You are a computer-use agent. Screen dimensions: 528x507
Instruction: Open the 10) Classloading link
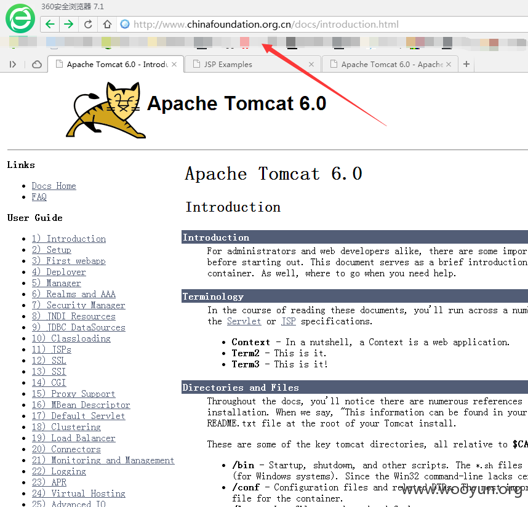tap(71, 338)
